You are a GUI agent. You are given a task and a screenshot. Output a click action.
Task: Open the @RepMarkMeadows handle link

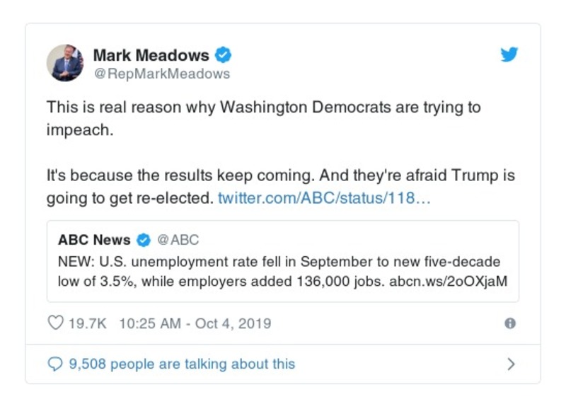click(161, 74)
